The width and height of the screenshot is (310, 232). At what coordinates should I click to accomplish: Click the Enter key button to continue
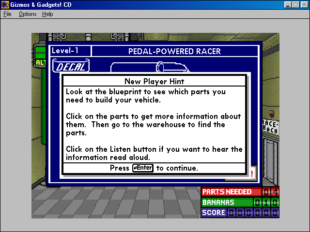pos(143,168)
